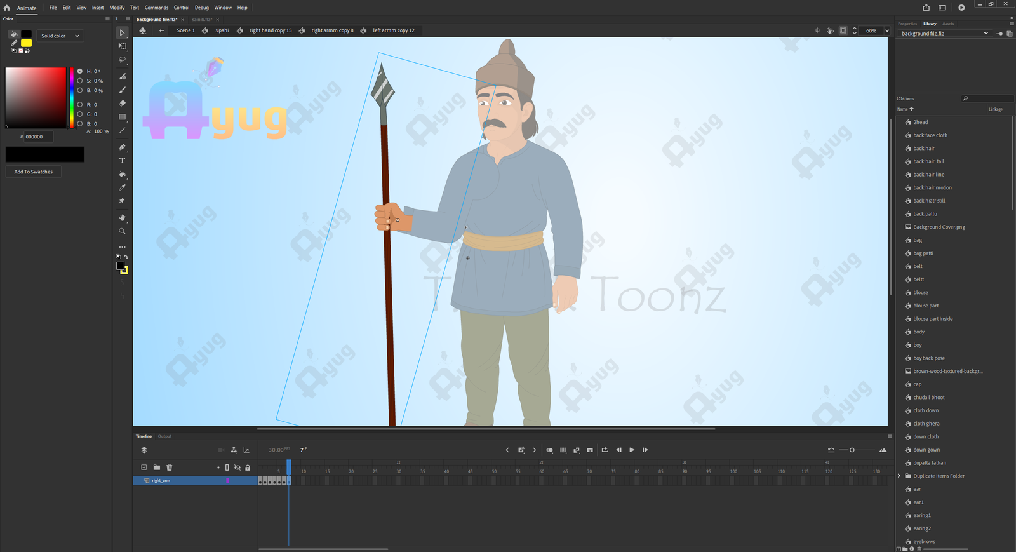This screenshot has height=552, width=1016.
Task: Open the stage zoom percentage dropdown
Action: point(887,30)
